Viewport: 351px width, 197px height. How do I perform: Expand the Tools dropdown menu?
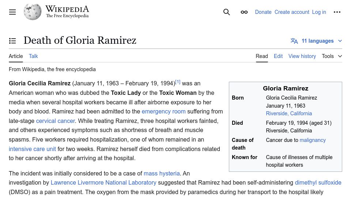click(332, 56)
